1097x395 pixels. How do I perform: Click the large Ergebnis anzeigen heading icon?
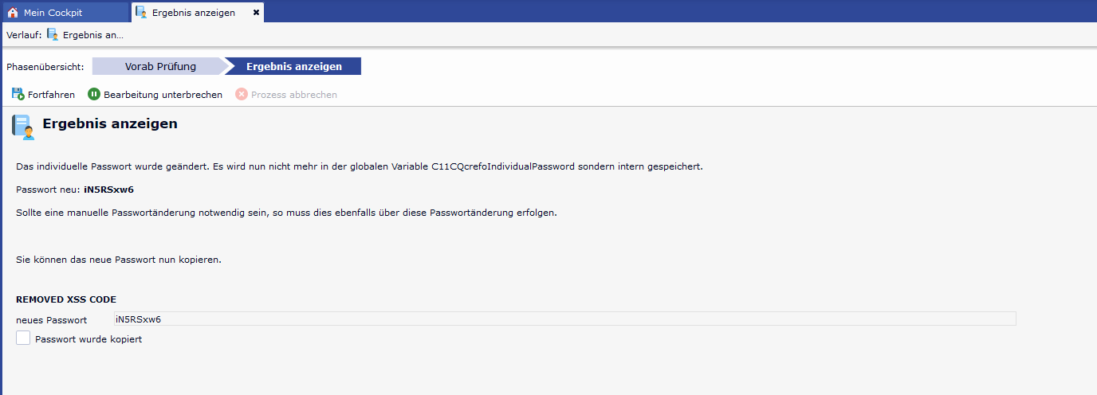coord(23,127)
